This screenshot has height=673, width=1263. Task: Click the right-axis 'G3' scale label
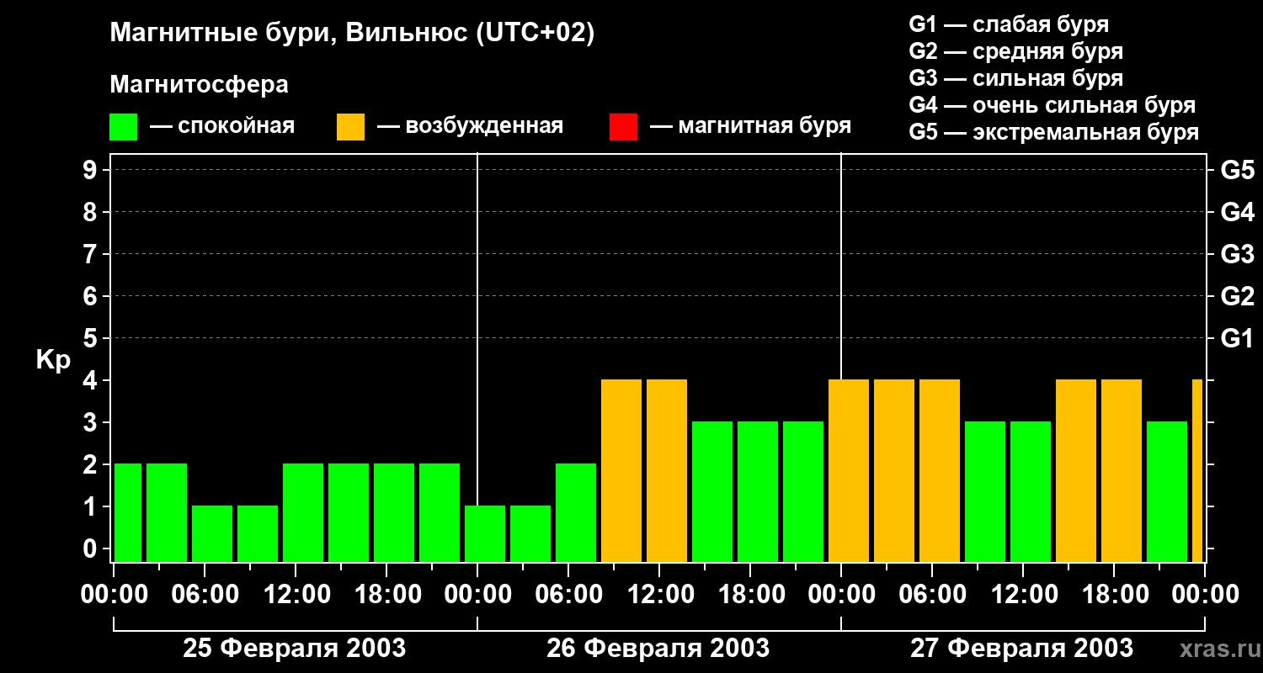(1237, 254)
